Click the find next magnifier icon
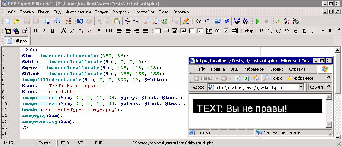 click(156, 21)
